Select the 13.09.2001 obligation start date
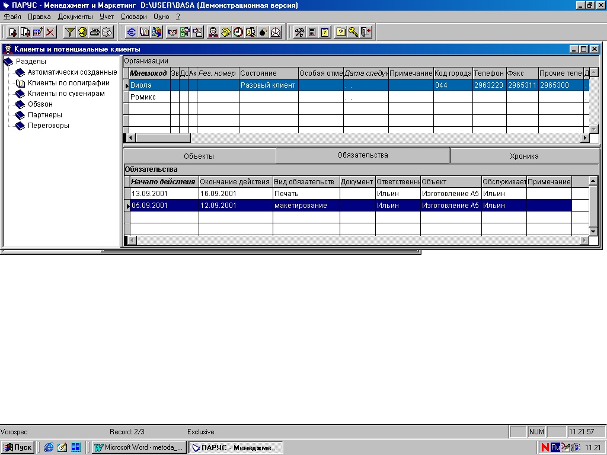 pyautogui.click(x=164, y=194)
